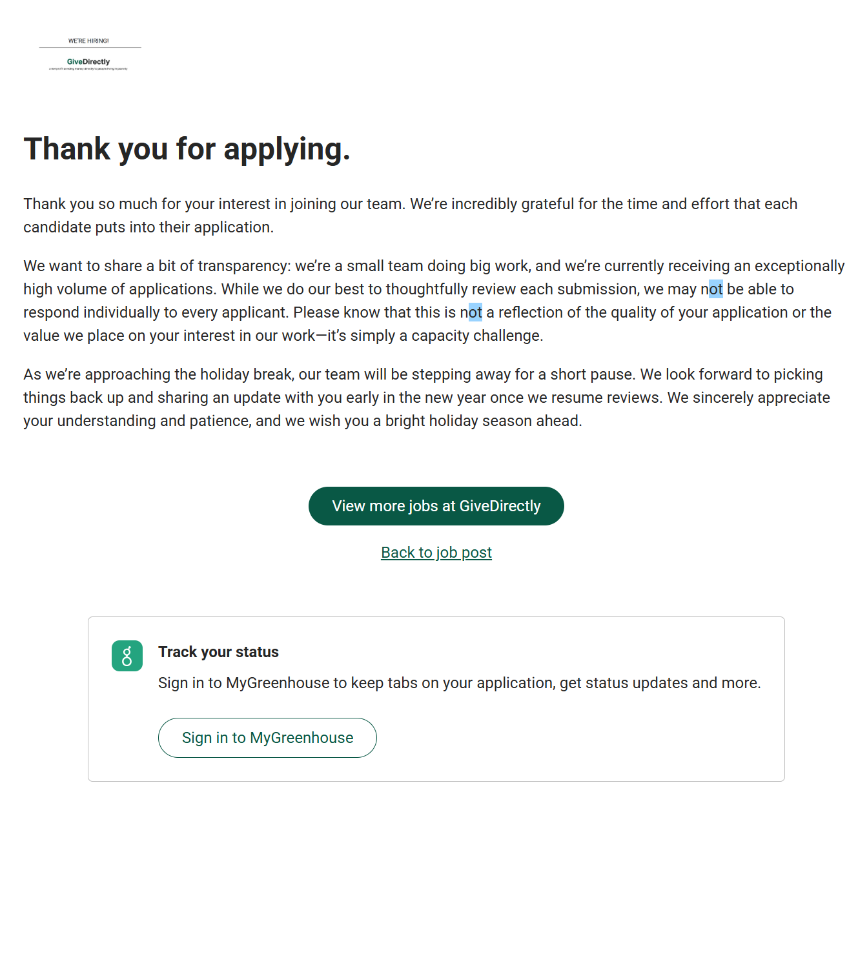Open View more jobs at GiveDirectly

tap(436, 506)
